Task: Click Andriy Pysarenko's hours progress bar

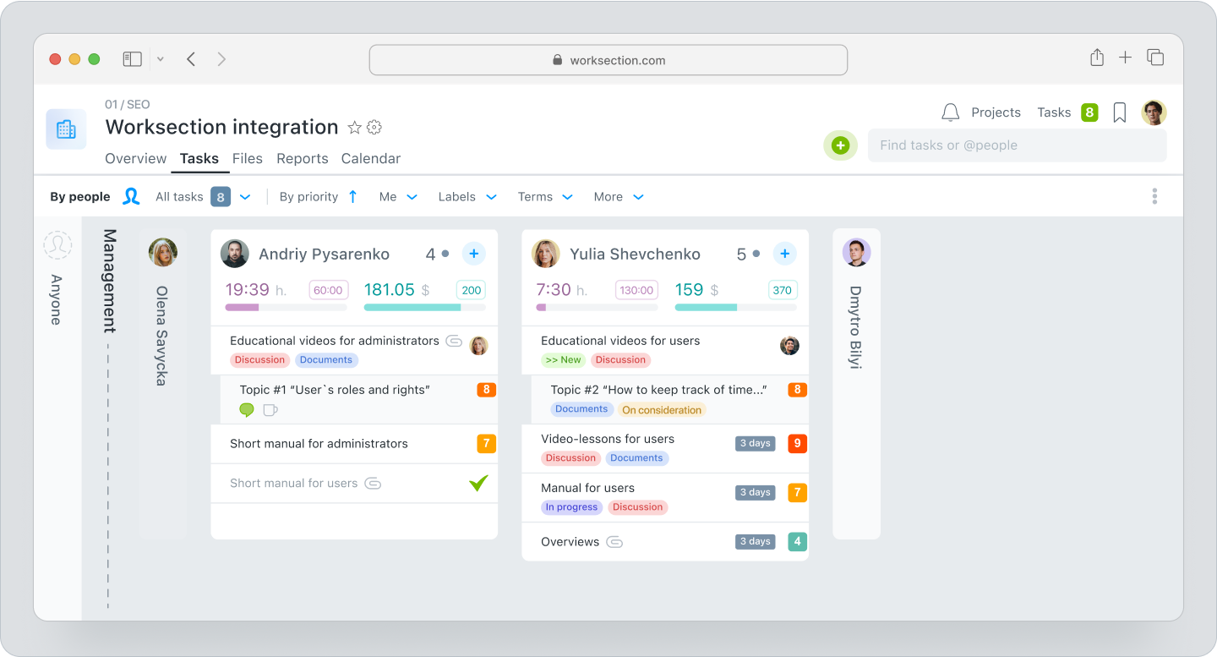Action: pyautogui.click(x=286, y=308)
